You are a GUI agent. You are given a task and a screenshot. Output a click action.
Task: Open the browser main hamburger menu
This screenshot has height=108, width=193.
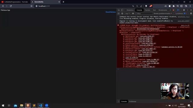190,6
